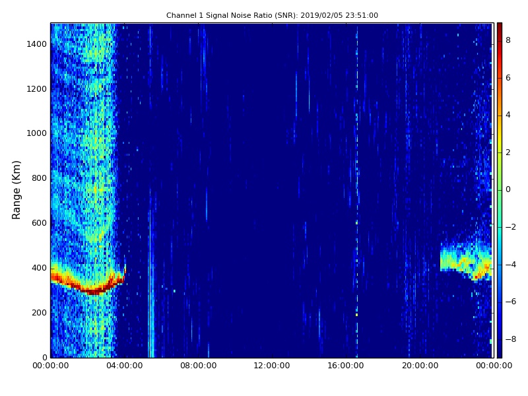The width and height of the screenshot is (528, 396).
Task: Click the colorbar value 0 label
Action: 508,189
